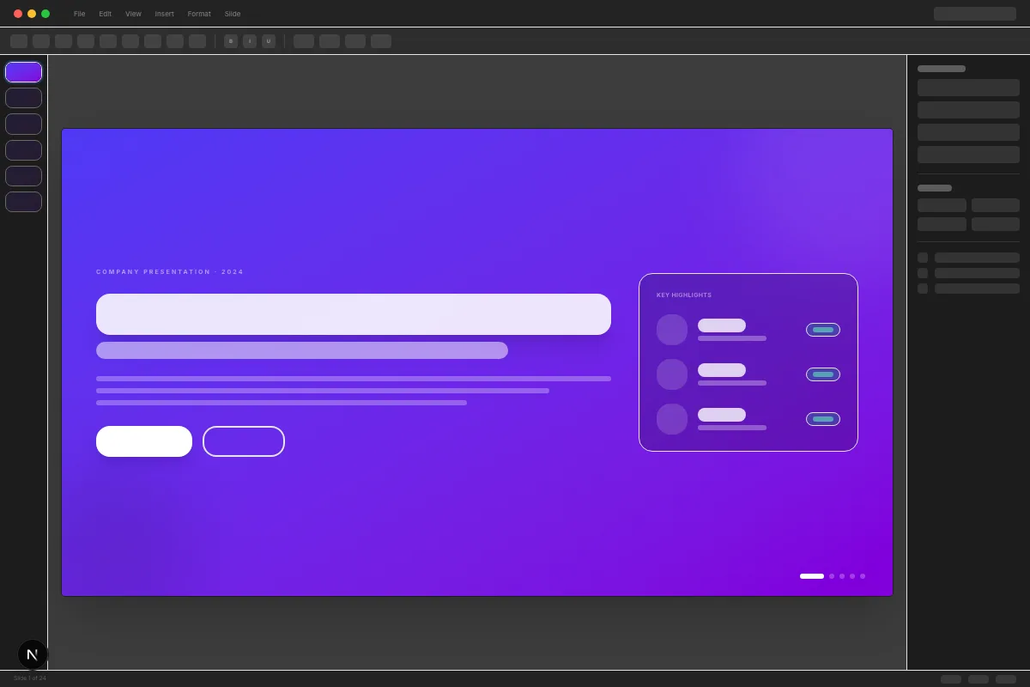Click the lavender subtitle bar below the title

302,350
